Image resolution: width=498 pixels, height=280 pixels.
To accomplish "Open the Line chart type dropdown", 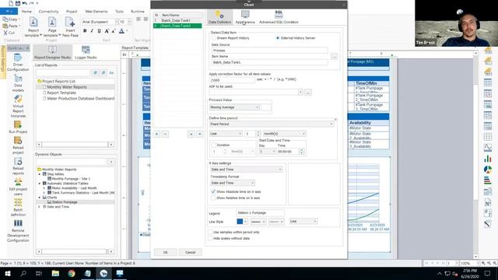I will (x=303, y=221).
